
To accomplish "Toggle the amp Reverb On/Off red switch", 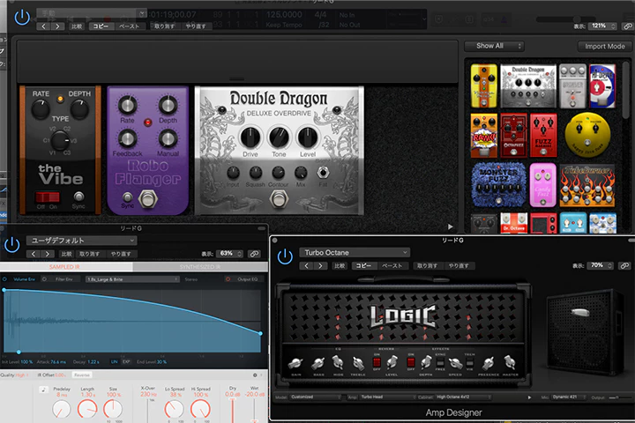I will pyautogui.click(x=377, y=362).
